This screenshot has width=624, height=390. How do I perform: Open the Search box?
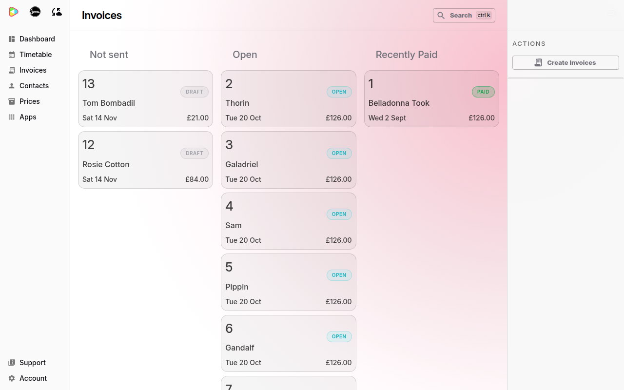point(464,16)
